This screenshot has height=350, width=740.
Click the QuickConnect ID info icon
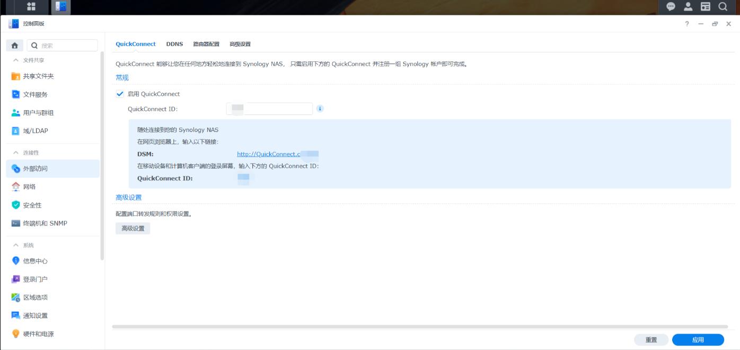point(320,109)
